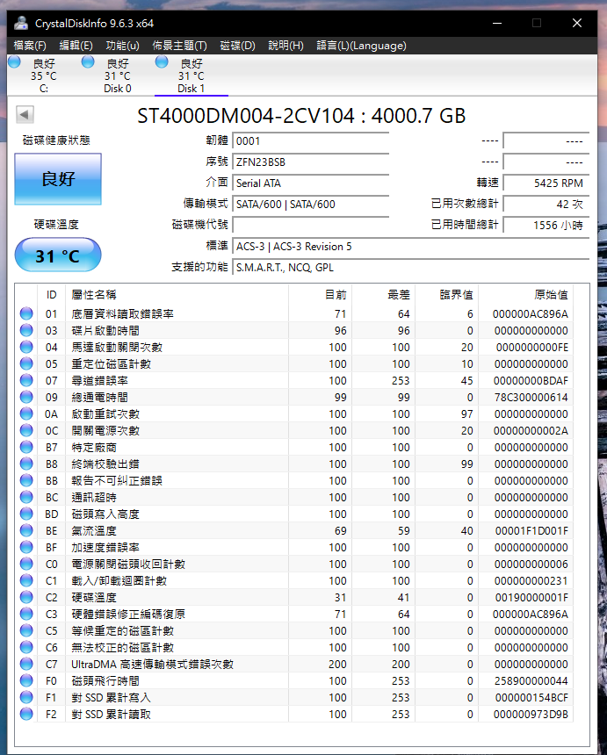Viewport: 607px width, 755px height.
Task: Click the 臨界值 column header
Action: coord(446,295)
